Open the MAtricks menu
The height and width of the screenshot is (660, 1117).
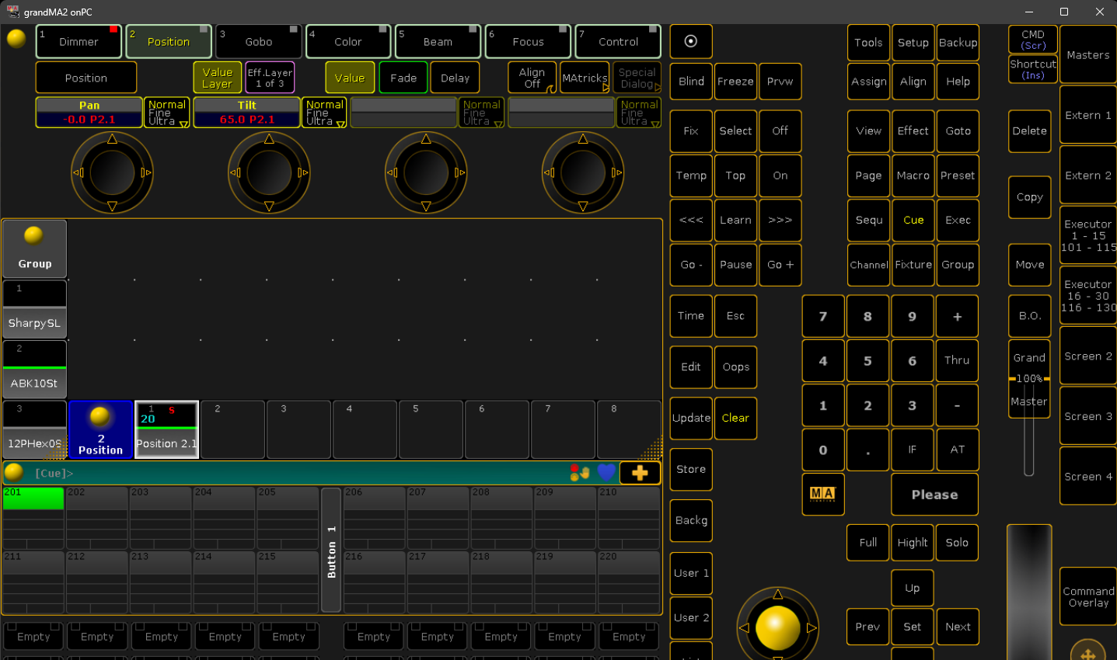[x=585, y=78]
